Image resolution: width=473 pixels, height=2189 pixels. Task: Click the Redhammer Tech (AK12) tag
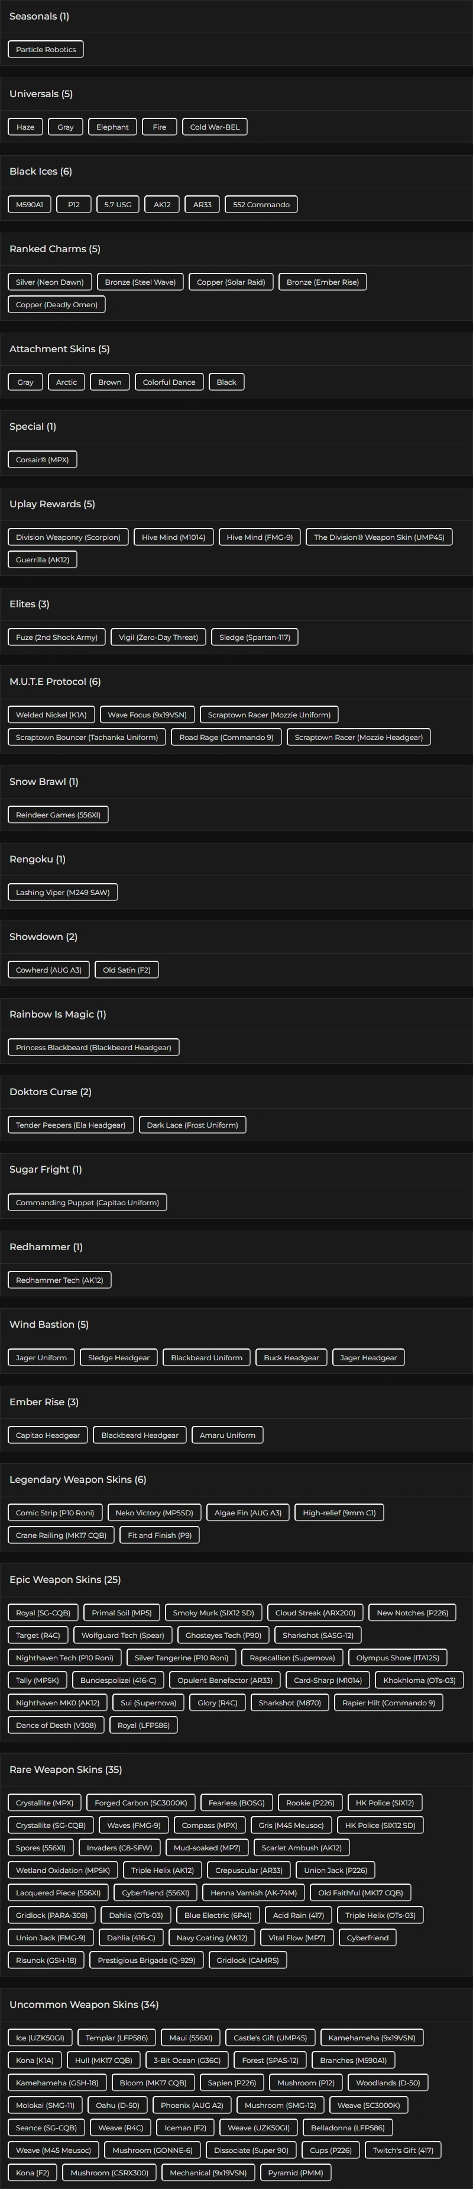click(60, 1280)
